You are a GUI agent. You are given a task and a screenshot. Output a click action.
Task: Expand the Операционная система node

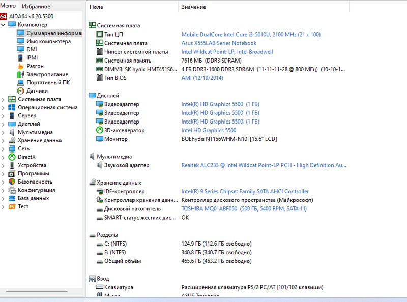(x=3, y=108)
